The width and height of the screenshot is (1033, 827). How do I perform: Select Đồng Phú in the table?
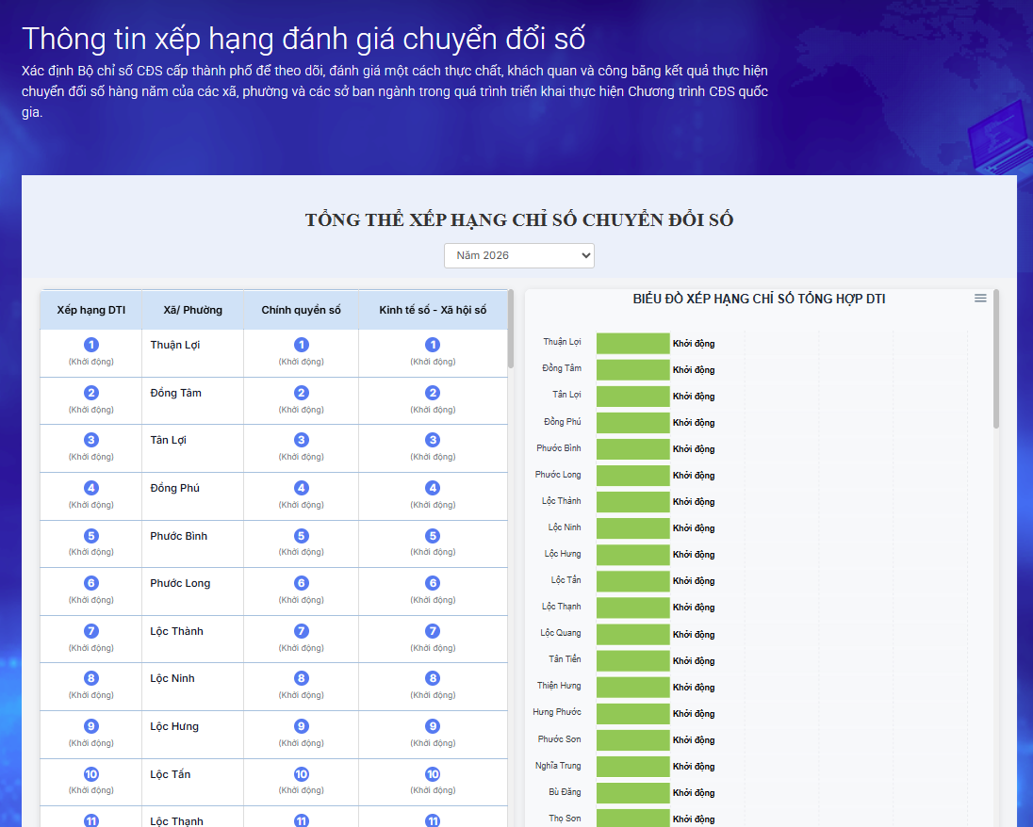pos(174,488)
